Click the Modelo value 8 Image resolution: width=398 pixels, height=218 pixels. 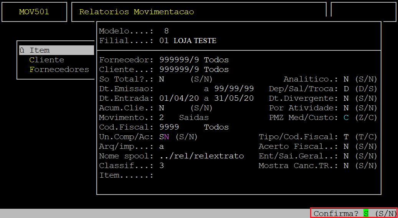tap(167, 31)
